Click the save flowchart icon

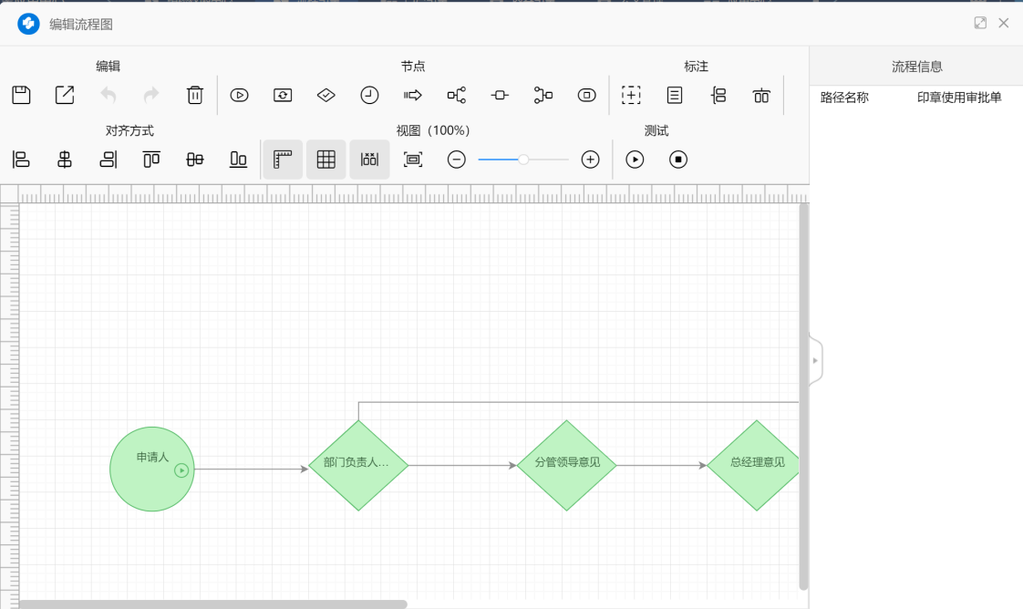[21, 95]
